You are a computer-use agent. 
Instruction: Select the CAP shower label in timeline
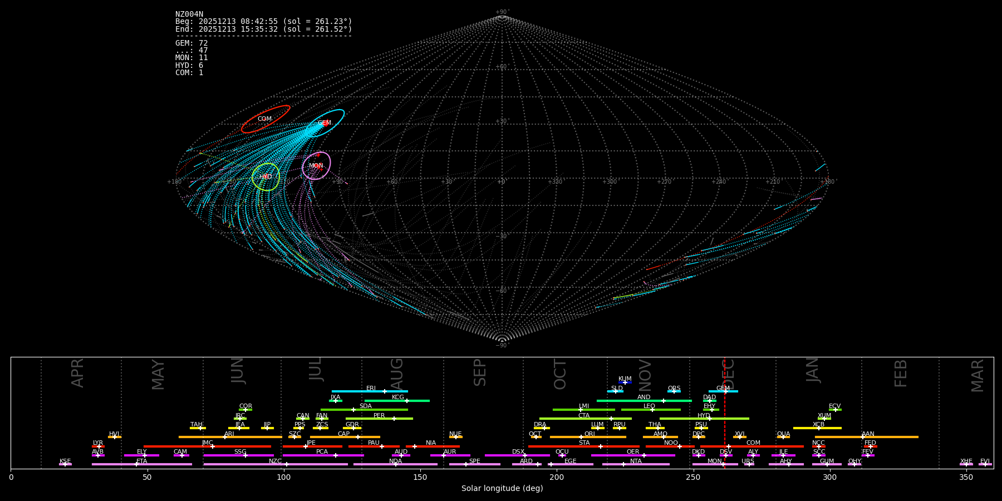[x=344, y=434]
